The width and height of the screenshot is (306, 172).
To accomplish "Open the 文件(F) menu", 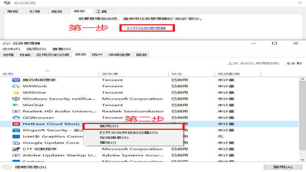I will (11, 49).
